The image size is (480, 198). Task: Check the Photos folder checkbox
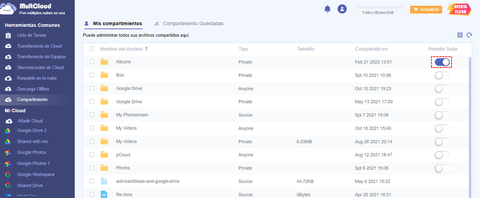92,168
